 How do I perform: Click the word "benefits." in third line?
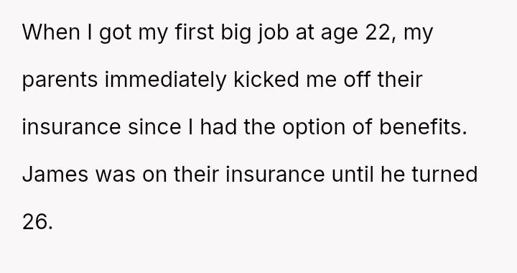pyautogui.click(x=423, y=127)
